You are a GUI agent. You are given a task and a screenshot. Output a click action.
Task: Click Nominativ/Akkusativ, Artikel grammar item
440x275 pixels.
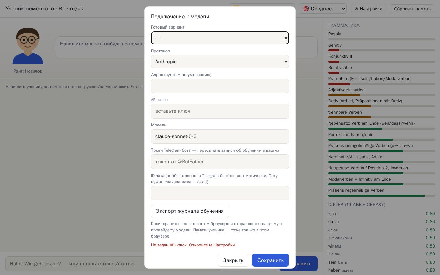[382, 159]
